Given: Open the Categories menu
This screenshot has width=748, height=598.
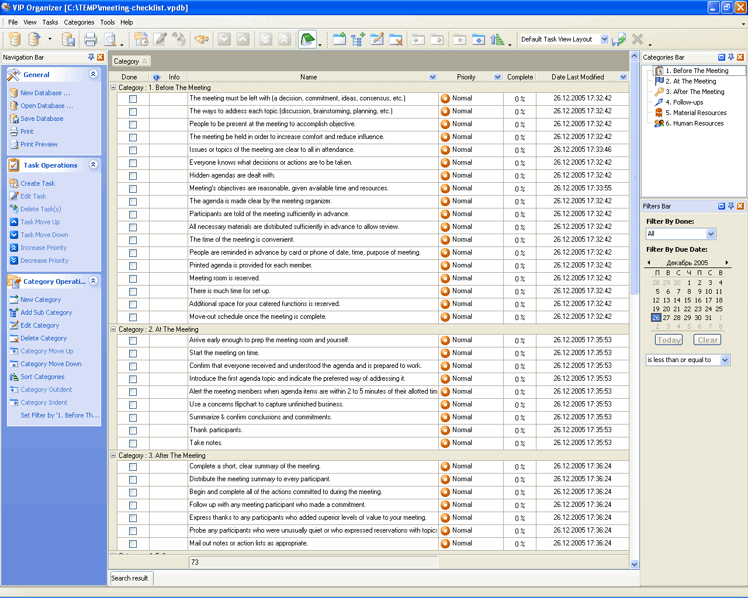Looking at the screenshot, I should coord(79,22).
